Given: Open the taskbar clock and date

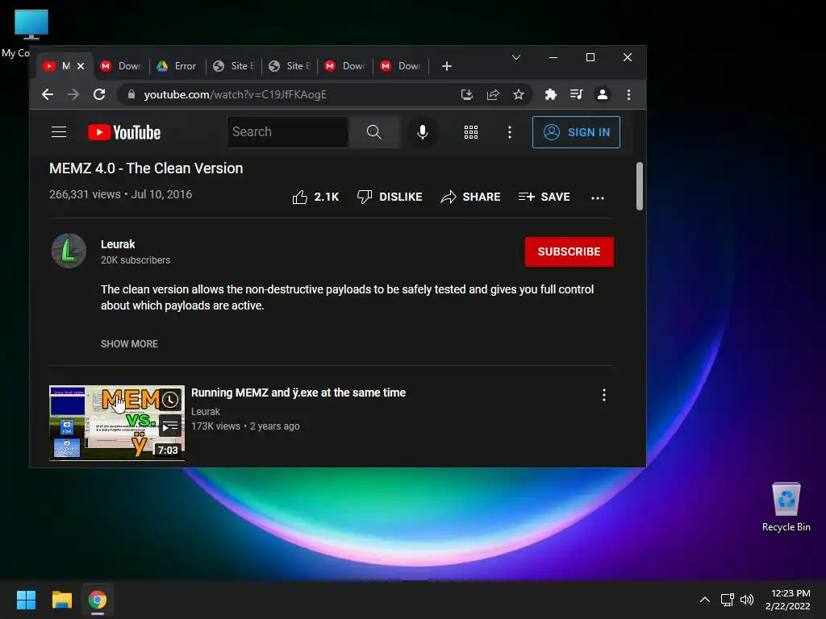Looking at the screenshot, I should pos(788,600).
